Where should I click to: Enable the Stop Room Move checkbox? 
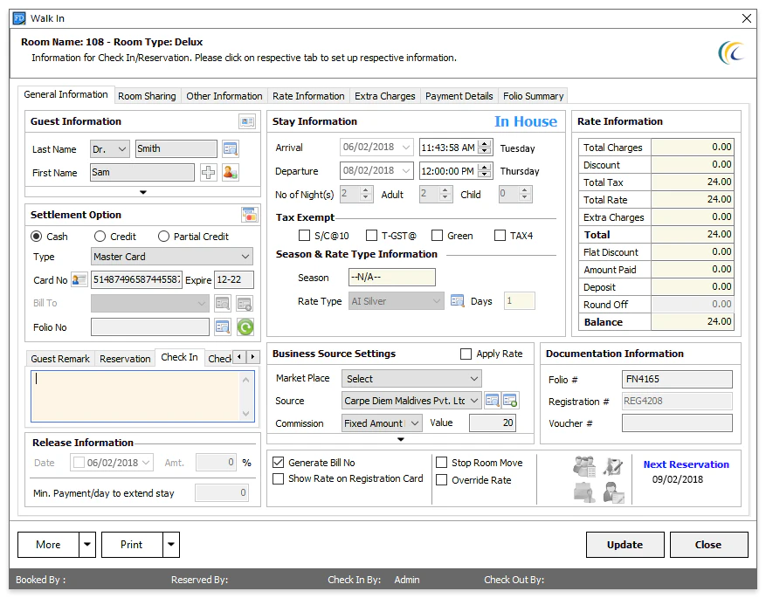(x=440, y=462)
